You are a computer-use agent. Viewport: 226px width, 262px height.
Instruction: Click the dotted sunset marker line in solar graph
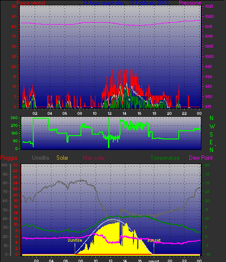pyautogui.click(x=154, y=249)
